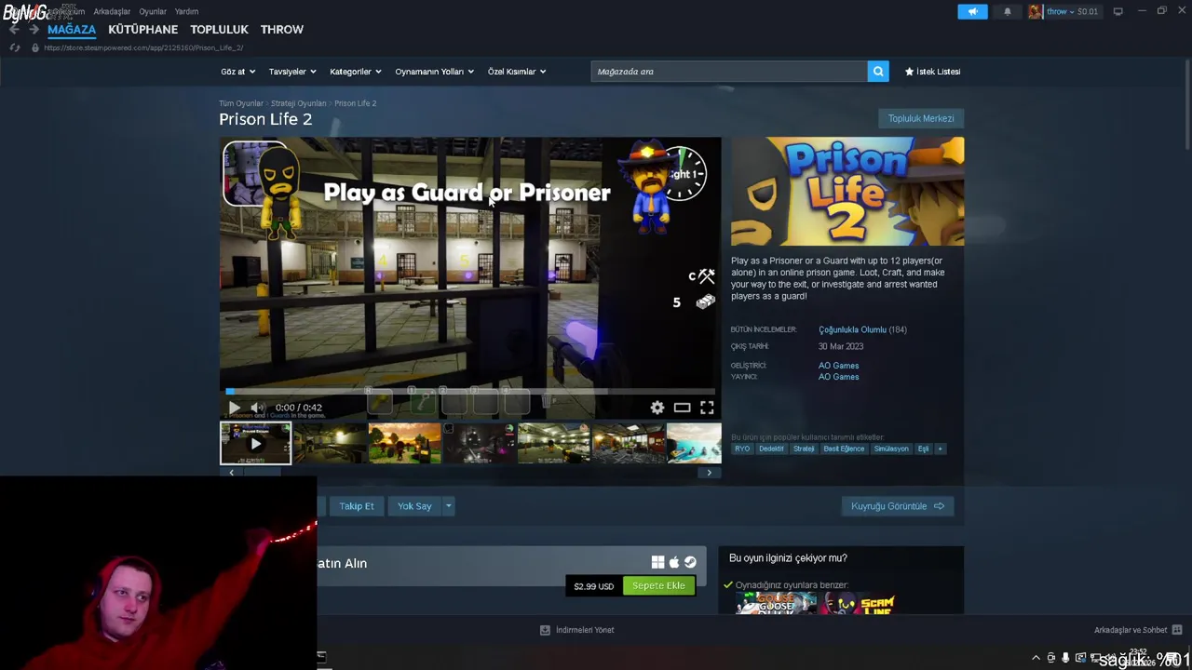This screenshot has width=1192, height=670.
Task: Click the Windows platform icon
Action: (657, 562)
